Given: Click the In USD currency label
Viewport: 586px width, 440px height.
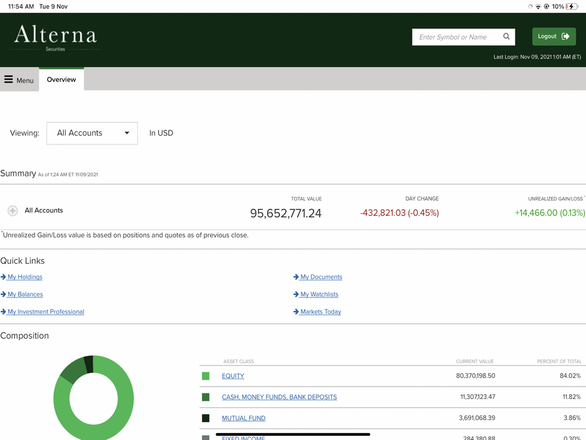Looking at the screenshot, I should point(161,133).
